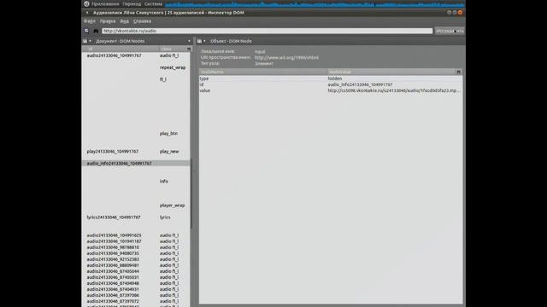The height and width of the screenshot is (307, 547).
Task: Click the node type value Элемент
Action: click(264, 64)
